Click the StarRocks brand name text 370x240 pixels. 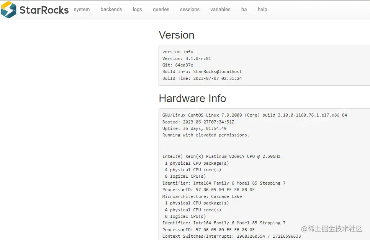click(44, 10)
